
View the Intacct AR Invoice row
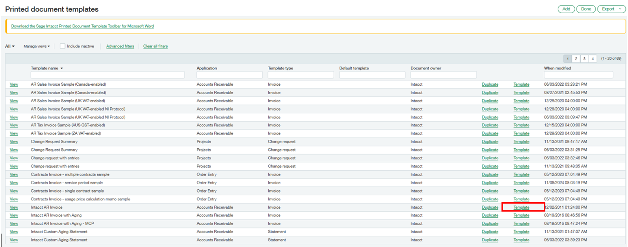tap(14, 208)
